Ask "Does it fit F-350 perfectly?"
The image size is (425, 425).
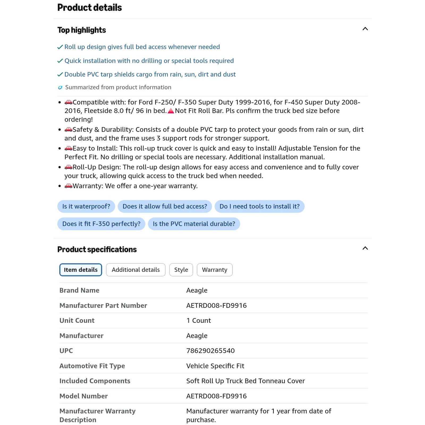(x=101, y=224)
